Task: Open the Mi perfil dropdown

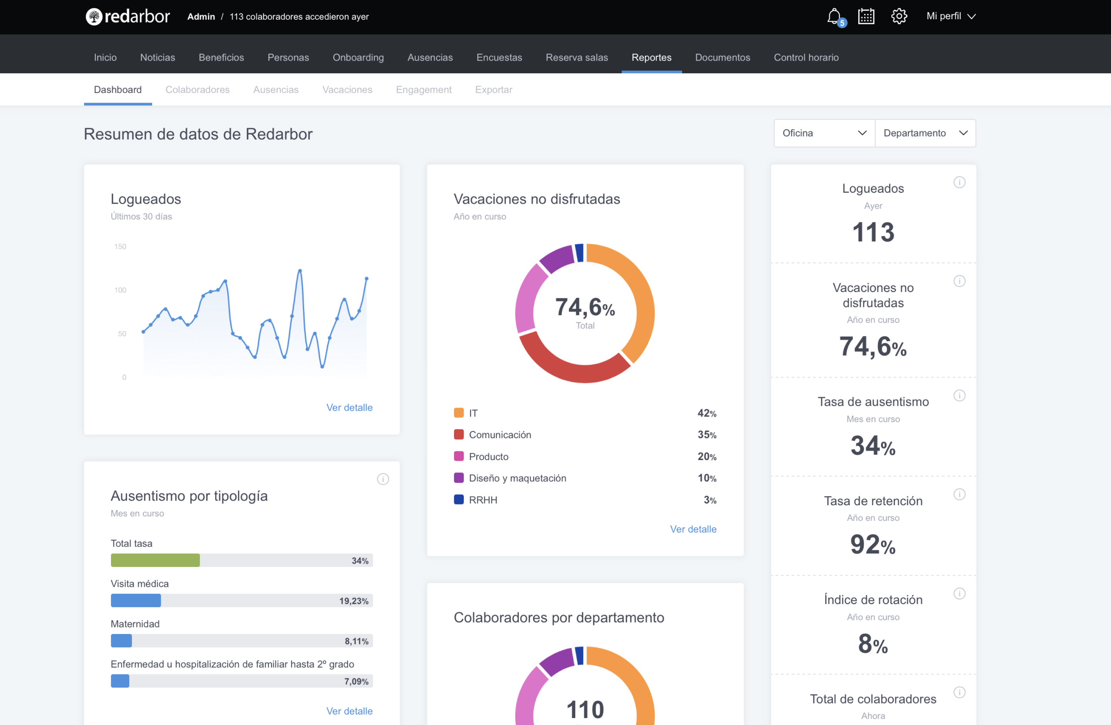Action: (951, 16)
